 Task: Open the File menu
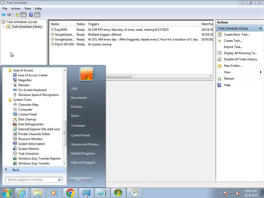(x=5, y=9)
